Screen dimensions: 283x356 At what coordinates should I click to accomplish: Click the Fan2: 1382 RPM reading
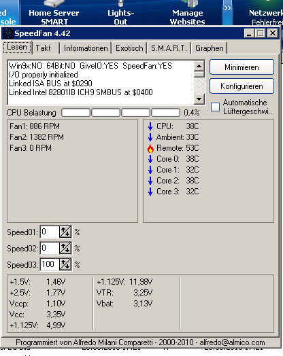click(x=37, y=137)
